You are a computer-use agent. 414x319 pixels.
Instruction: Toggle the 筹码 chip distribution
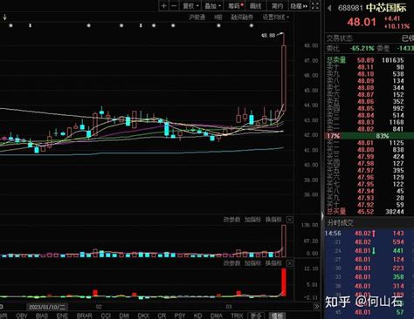click(x=236, y=6)
